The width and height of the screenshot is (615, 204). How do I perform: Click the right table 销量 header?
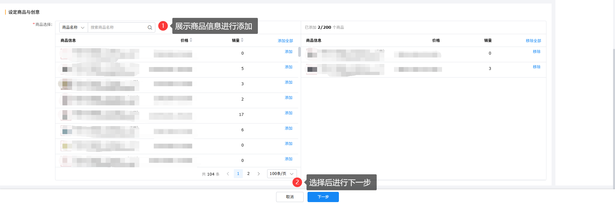[488, 41]
